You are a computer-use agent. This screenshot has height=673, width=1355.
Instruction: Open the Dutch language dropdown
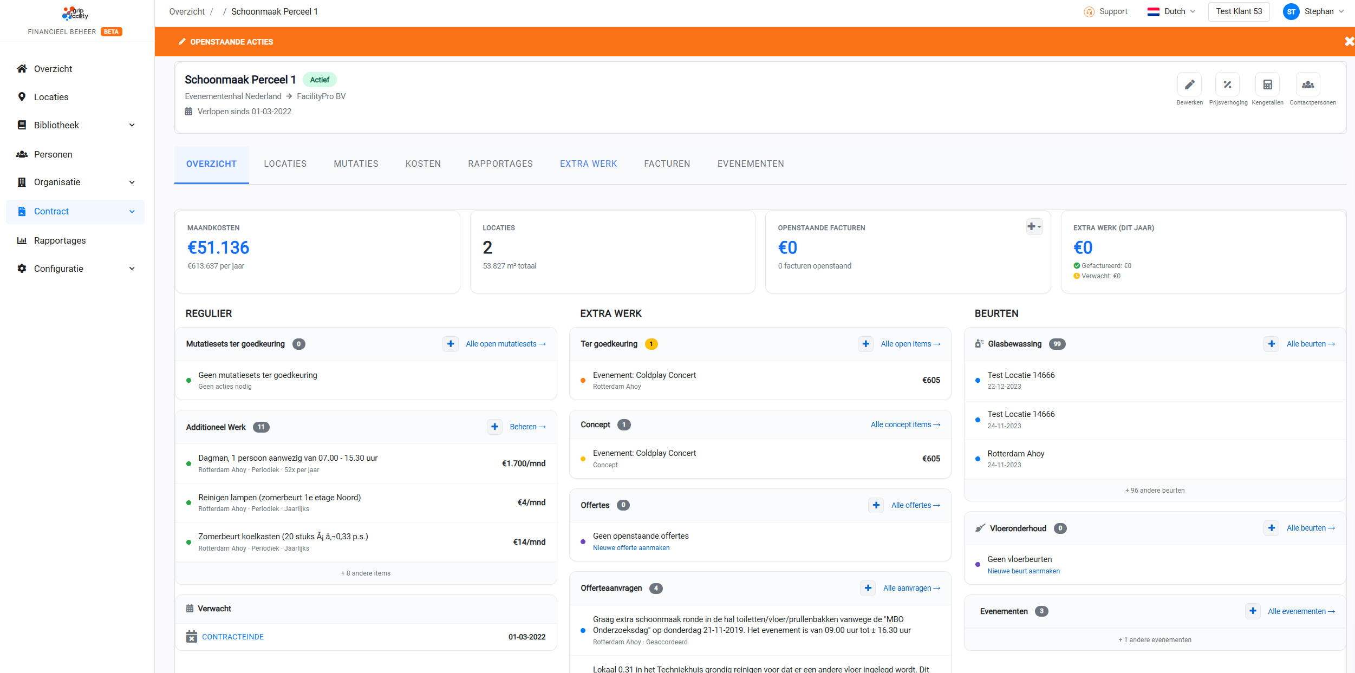pyautogui.click(x=1172, y=11)
